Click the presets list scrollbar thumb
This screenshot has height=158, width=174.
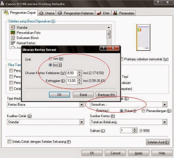(x=109, y=34)
